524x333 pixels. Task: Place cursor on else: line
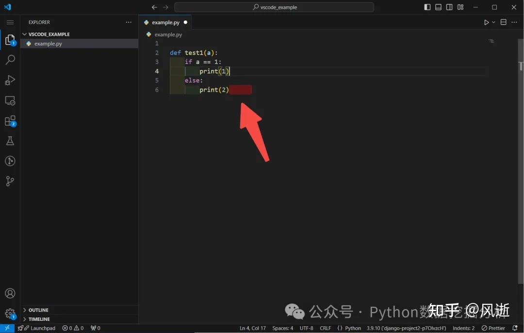(x=194, y=80)
